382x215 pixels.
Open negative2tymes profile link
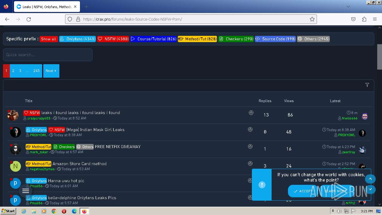pyautogui.click(x=42, y=169)
